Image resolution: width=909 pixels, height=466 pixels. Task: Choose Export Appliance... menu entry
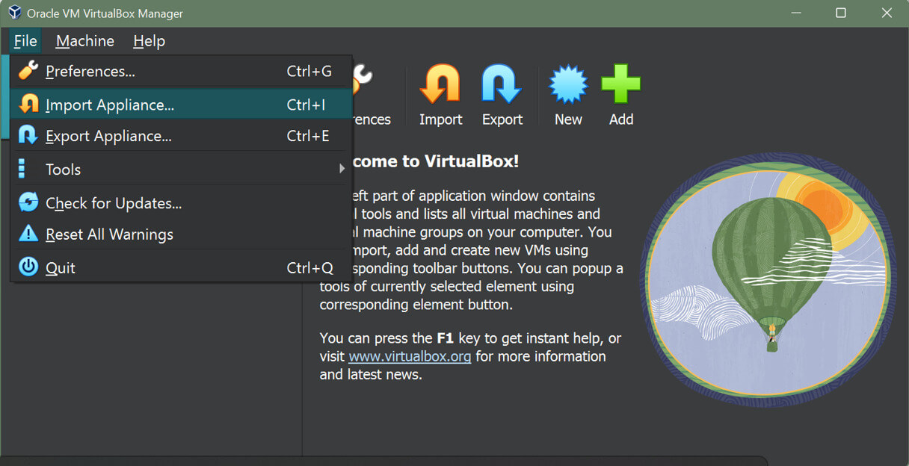tap(181, 136)
